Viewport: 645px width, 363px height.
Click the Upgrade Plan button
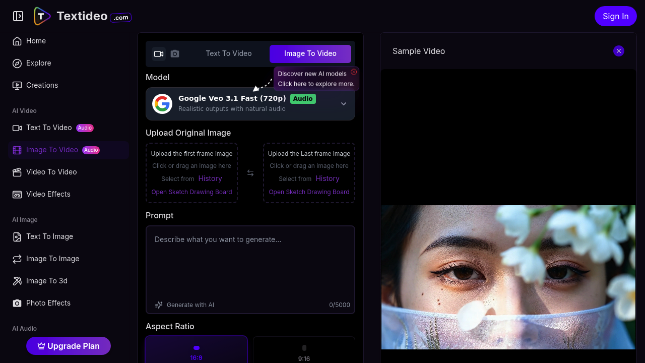(x=68, y=346)
